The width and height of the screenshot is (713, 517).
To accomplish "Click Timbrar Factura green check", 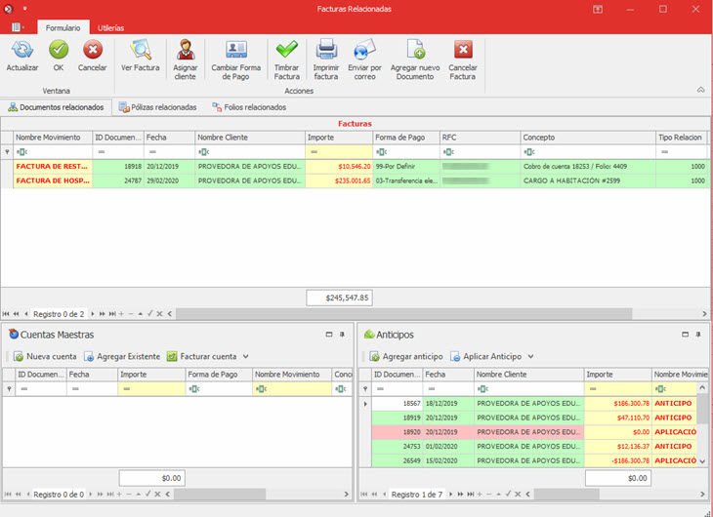I will point(286,51).
